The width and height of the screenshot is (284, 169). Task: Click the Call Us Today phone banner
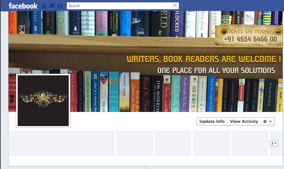point(249,35)
